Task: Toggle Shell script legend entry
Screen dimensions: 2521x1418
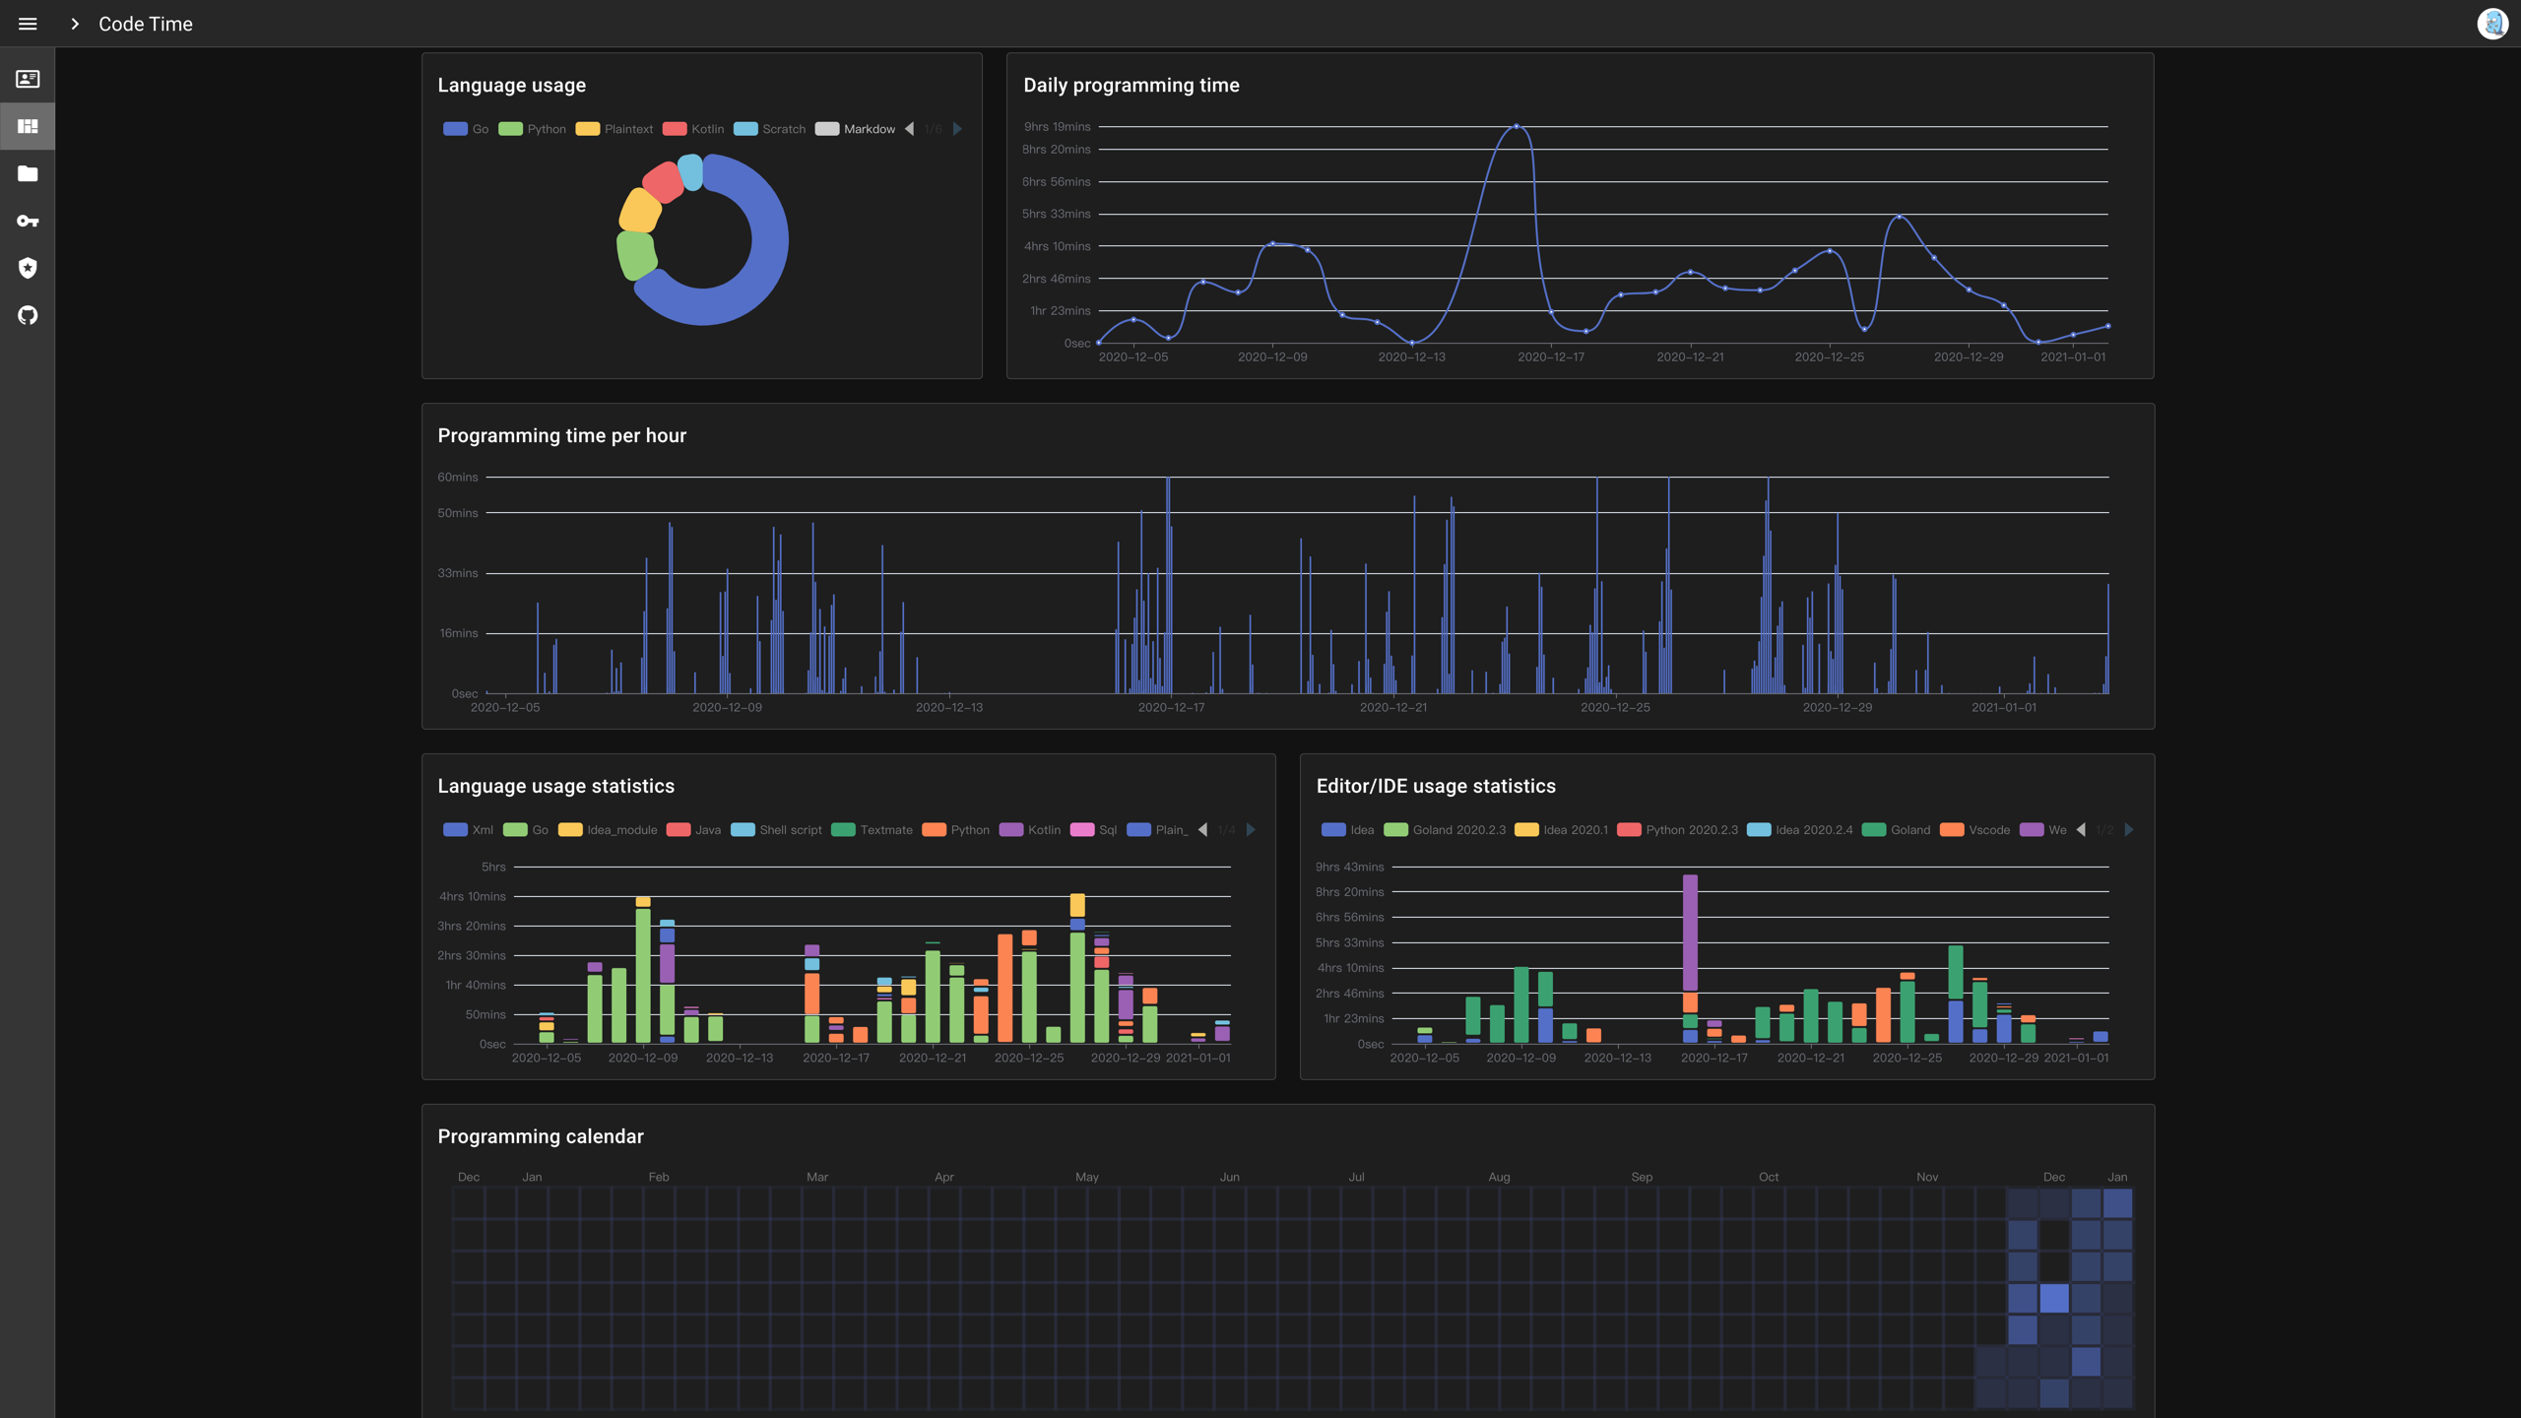Action: tap(776, 830)
